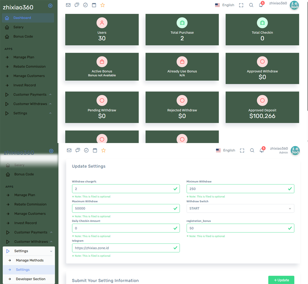Click the circle icon on Approved Deposit card
Image resolution: width=308 pixels, height=284 pixels.
coord(262,100)
